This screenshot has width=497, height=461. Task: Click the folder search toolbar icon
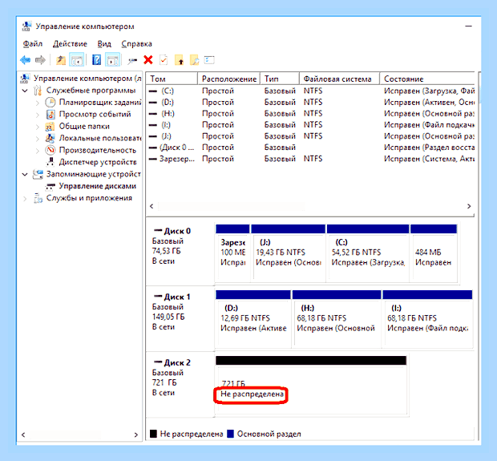[x=194, y=60]
